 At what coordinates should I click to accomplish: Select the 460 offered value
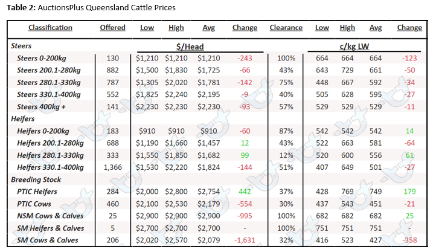pyautogui.click(x=113, y=204)
